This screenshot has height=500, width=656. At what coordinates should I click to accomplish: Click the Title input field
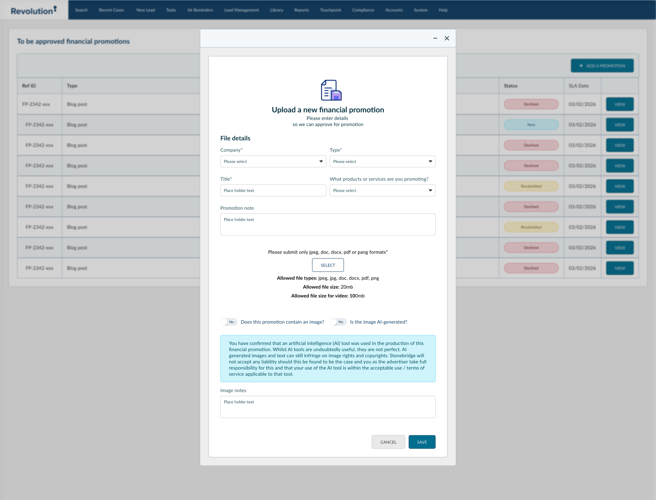[273, 190]
